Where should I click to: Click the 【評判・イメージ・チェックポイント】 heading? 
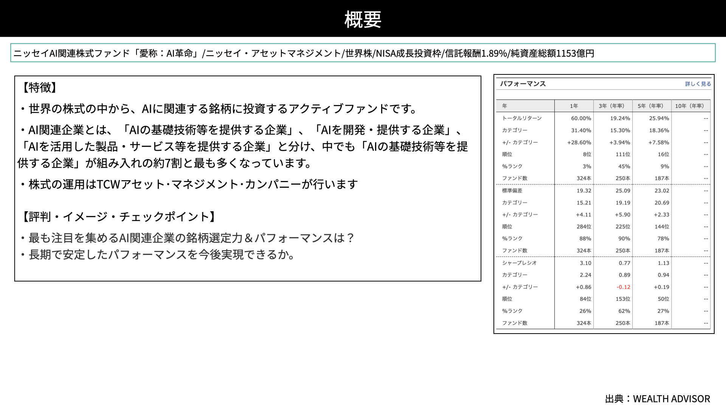click(x=119, y=217)
